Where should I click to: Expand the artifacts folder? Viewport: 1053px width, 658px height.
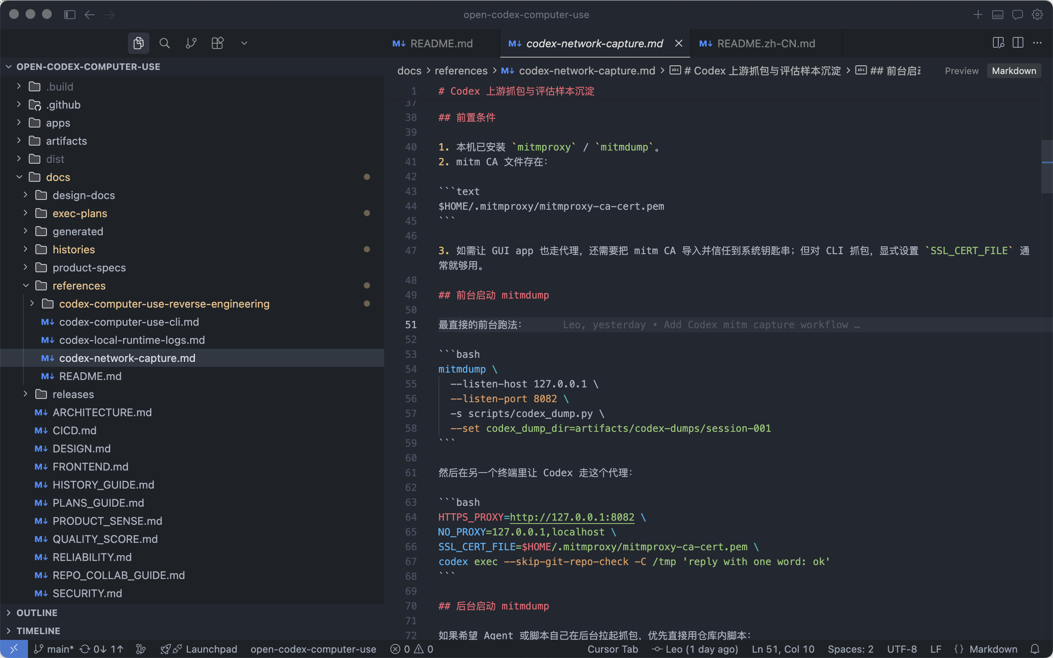pyautogui.click(x=66, y=141)
